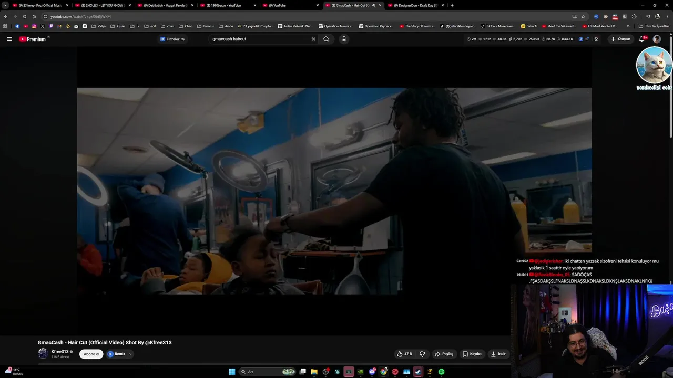Show more bookmarks with the chevron
This screenshot has height=378, width=673.
(628, 26)
